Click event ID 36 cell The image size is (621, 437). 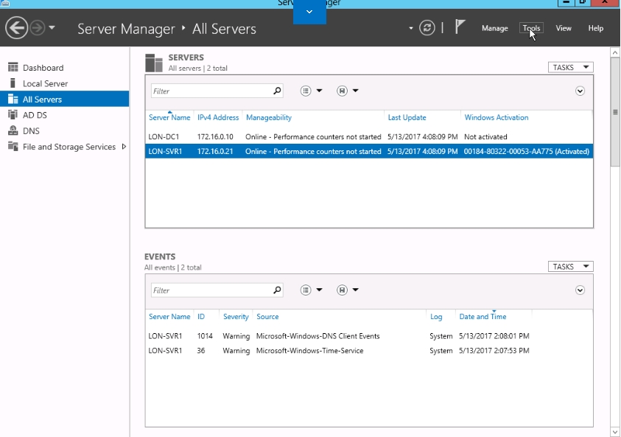[x=201, y=351]
